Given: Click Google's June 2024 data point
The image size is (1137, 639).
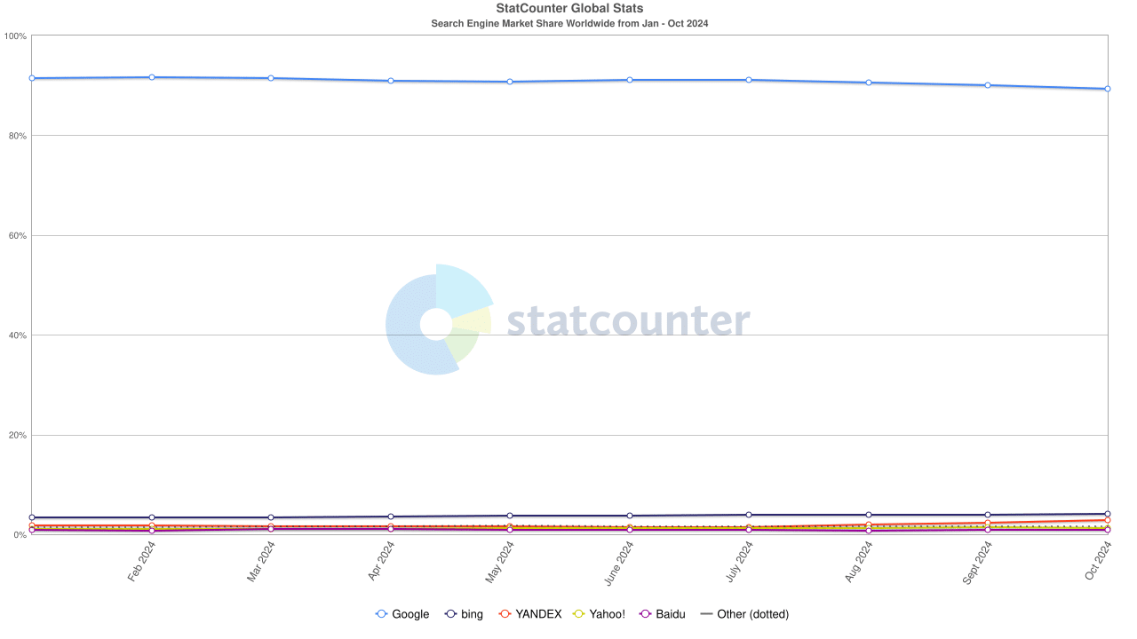Looking at the screenshot, I should click(630, 80).
